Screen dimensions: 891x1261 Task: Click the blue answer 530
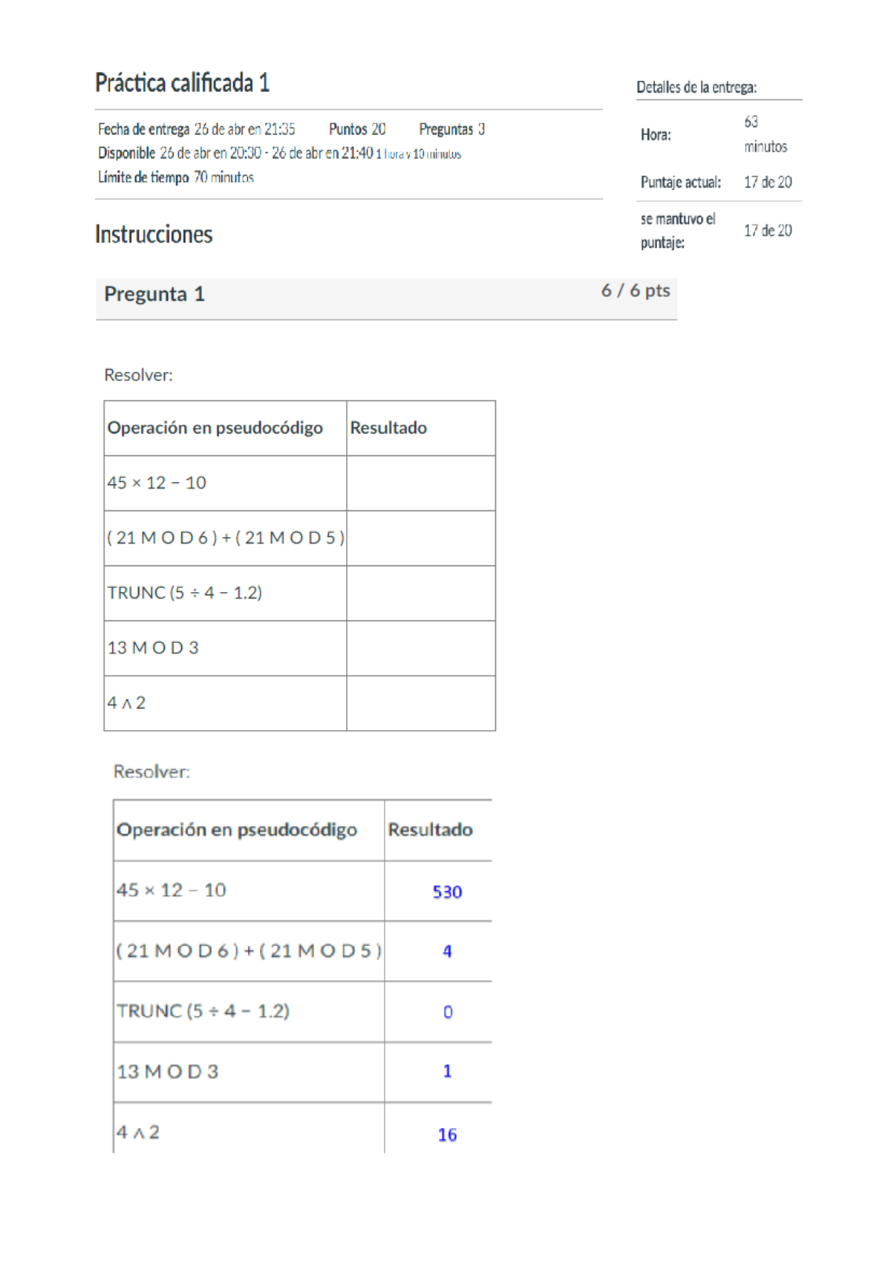click(x=447, y=892)
